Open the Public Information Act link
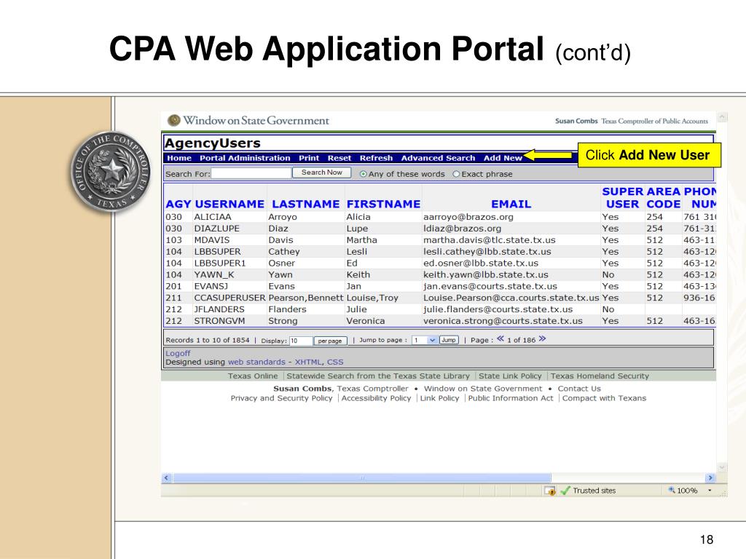 tap(511, 398)
